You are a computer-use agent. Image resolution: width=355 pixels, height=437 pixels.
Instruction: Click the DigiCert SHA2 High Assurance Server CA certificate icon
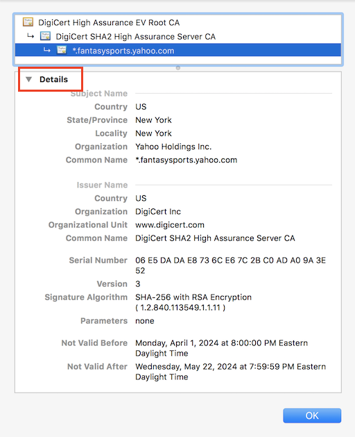coord(45,36)
